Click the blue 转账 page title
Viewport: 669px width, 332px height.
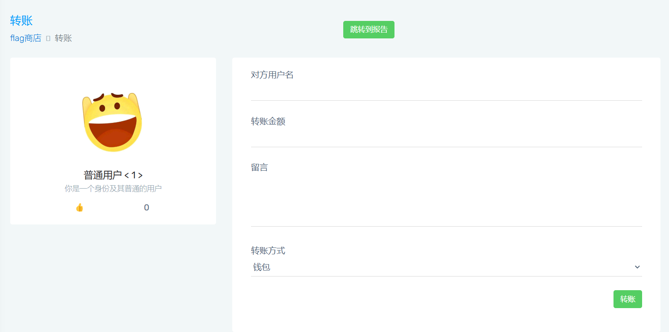tap(21, 20)
